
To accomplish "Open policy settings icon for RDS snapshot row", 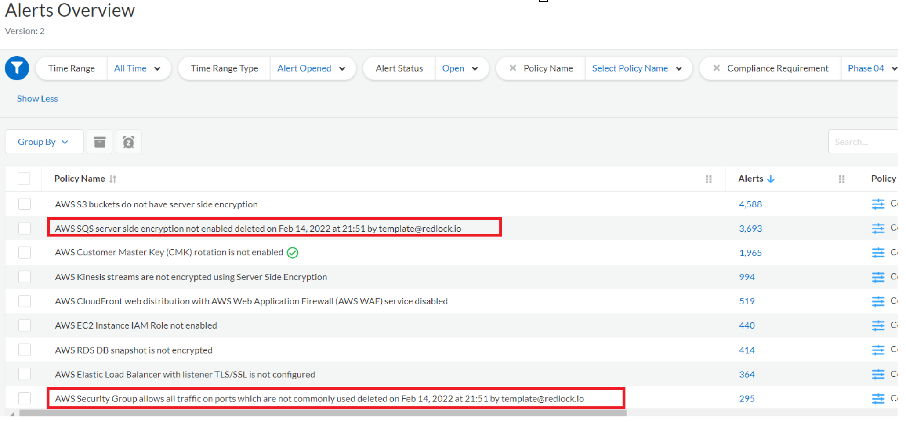I will (878, 350).
